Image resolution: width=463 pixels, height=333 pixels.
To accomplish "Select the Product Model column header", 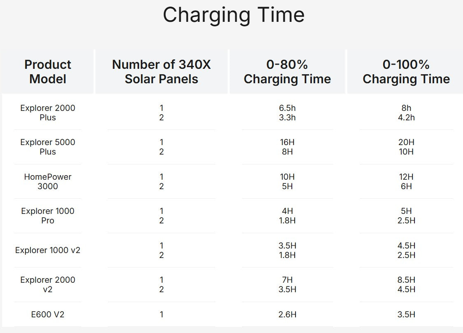I will click(x=48, y=72).
